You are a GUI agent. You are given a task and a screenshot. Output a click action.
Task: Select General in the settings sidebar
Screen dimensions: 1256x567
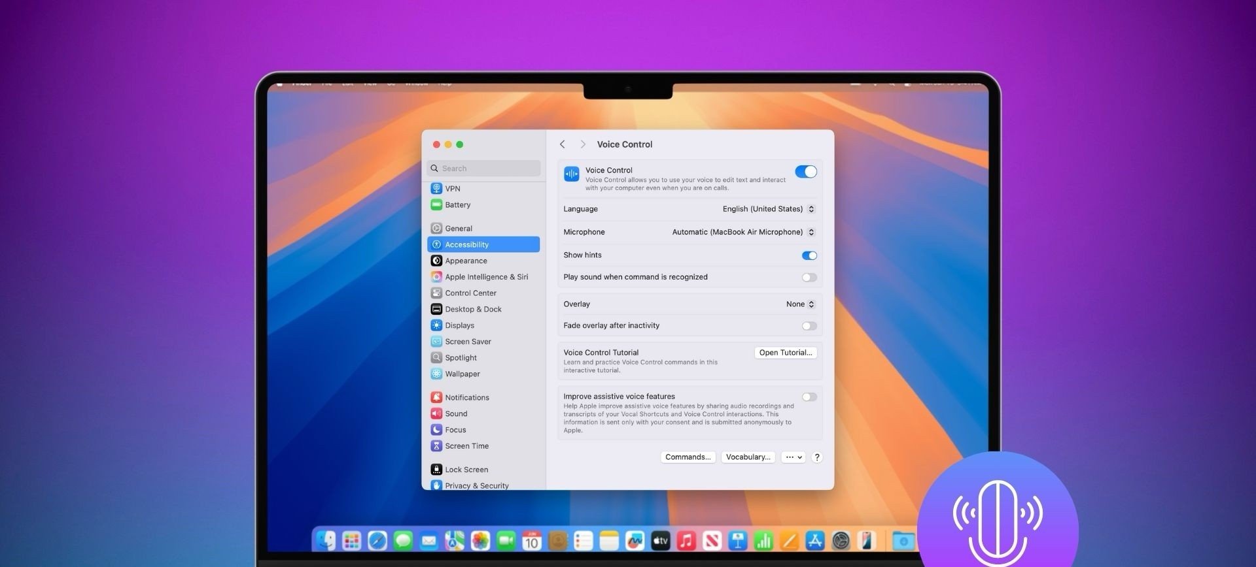pos(483,229)
